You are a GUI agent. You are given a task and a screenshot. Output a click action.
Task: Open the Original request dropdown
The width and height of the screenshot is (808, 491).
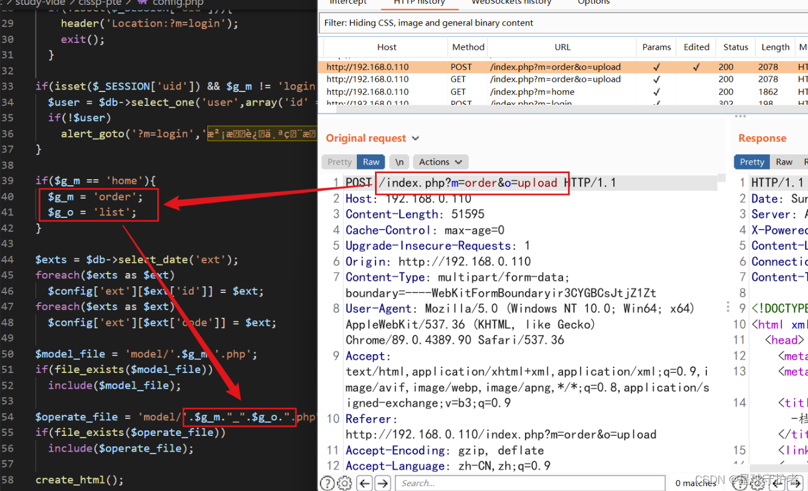[373, 138]
